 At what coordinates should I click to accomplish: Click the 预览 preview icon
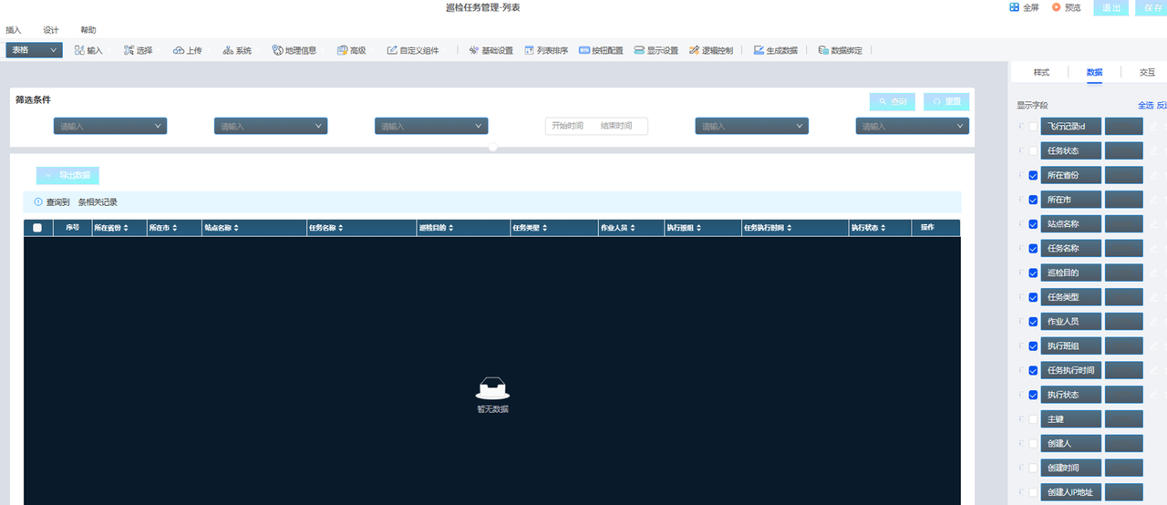pos(1056,7)
